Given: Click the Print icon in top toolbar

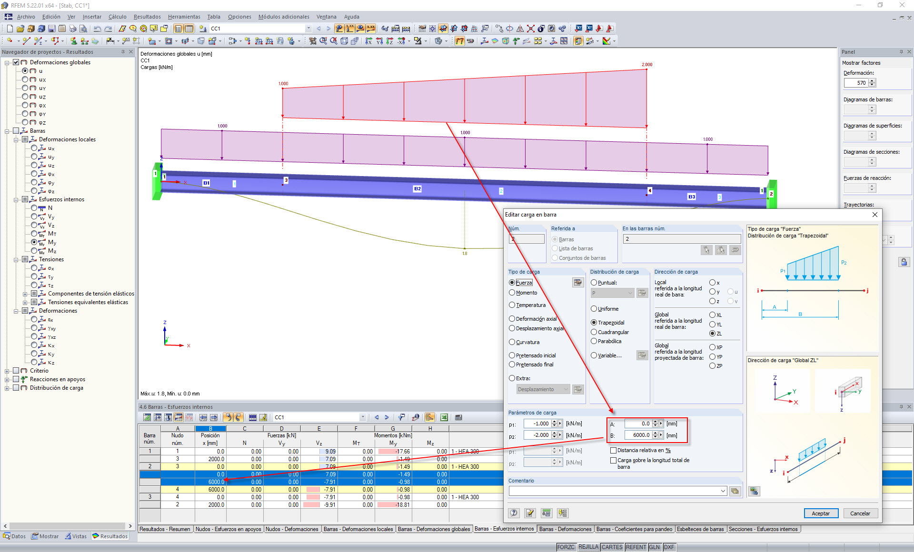Looking at the screenshot, I should [x=73, y=29].
